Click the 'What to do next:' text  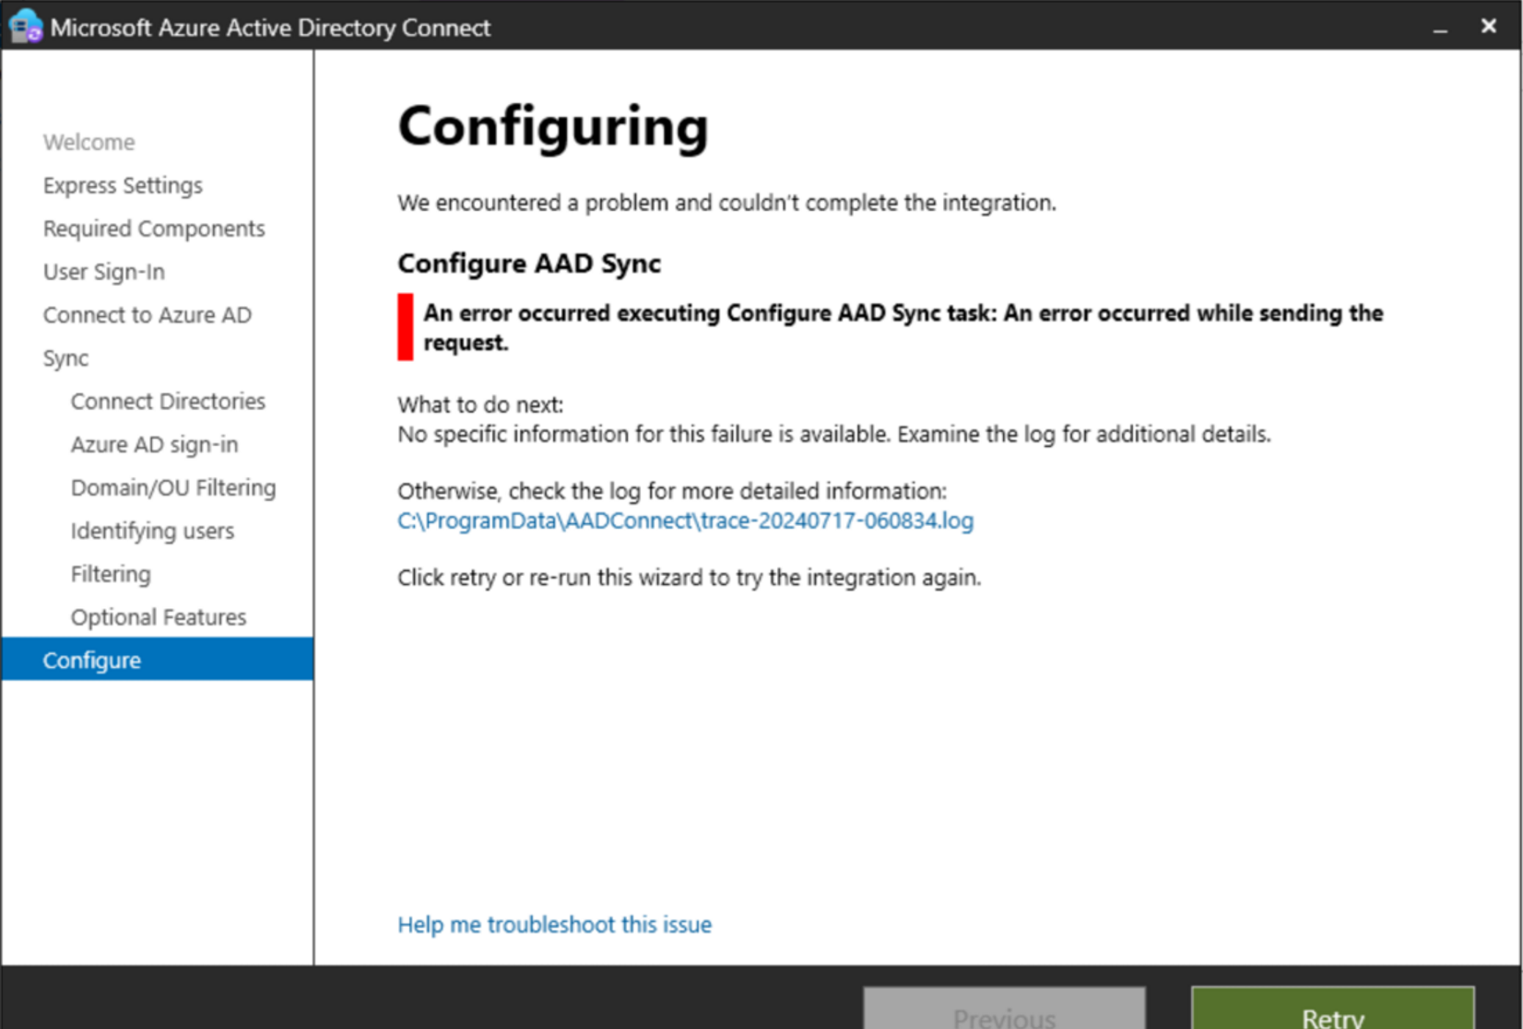pos(480,404)
